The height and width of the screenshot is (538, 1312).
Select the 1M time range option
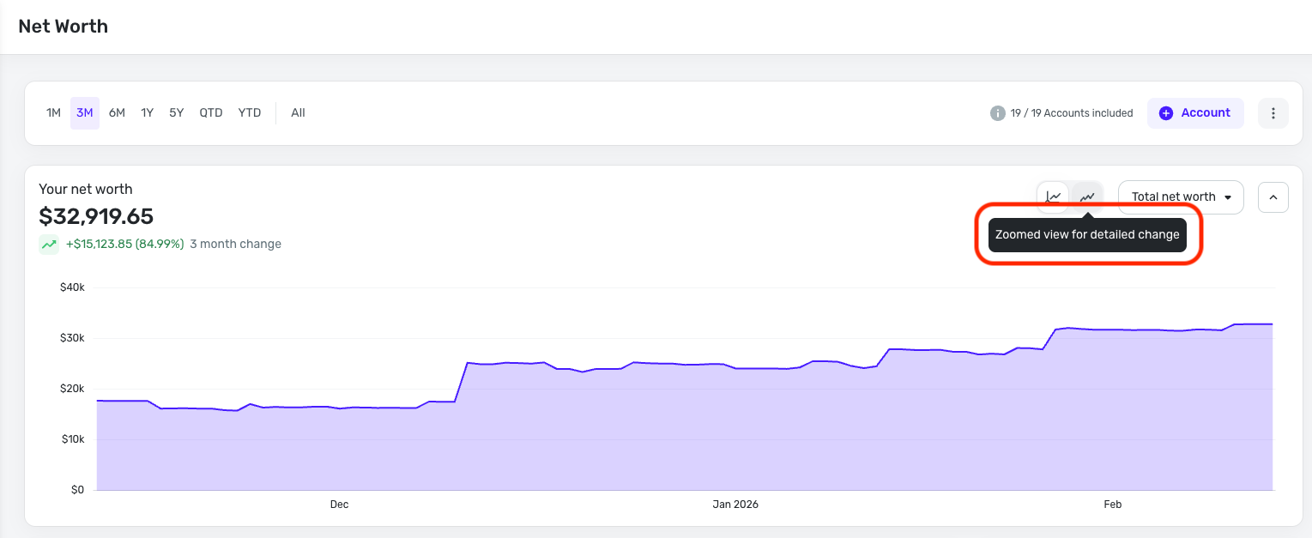point(53,112)
